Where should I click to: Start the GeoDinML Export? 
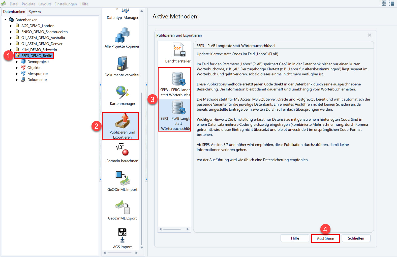click(122, 210)
